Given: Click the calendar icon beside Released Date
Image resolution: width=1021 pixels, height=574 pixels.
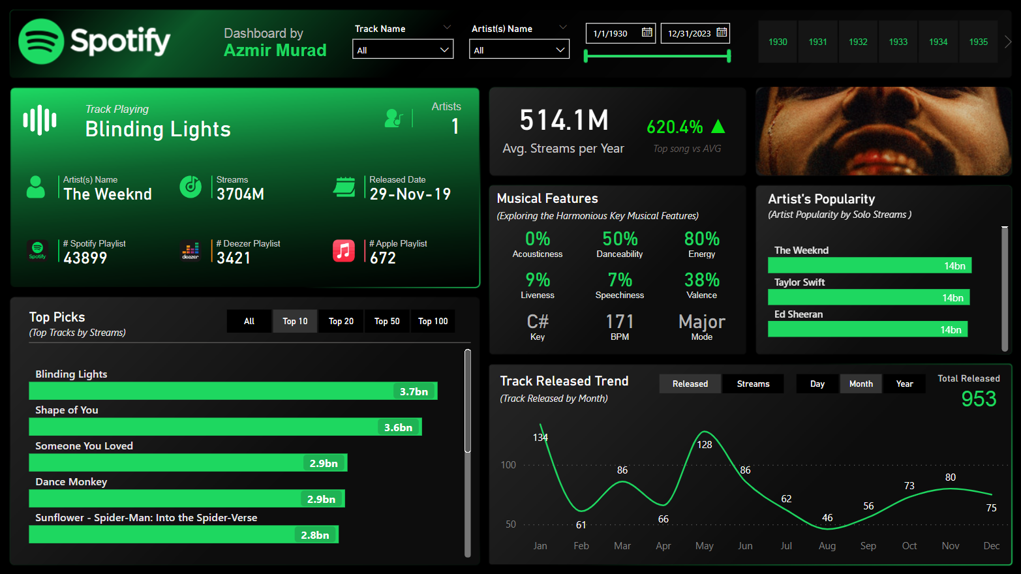Looking at the screenshot, I should [x=344, y=187].
